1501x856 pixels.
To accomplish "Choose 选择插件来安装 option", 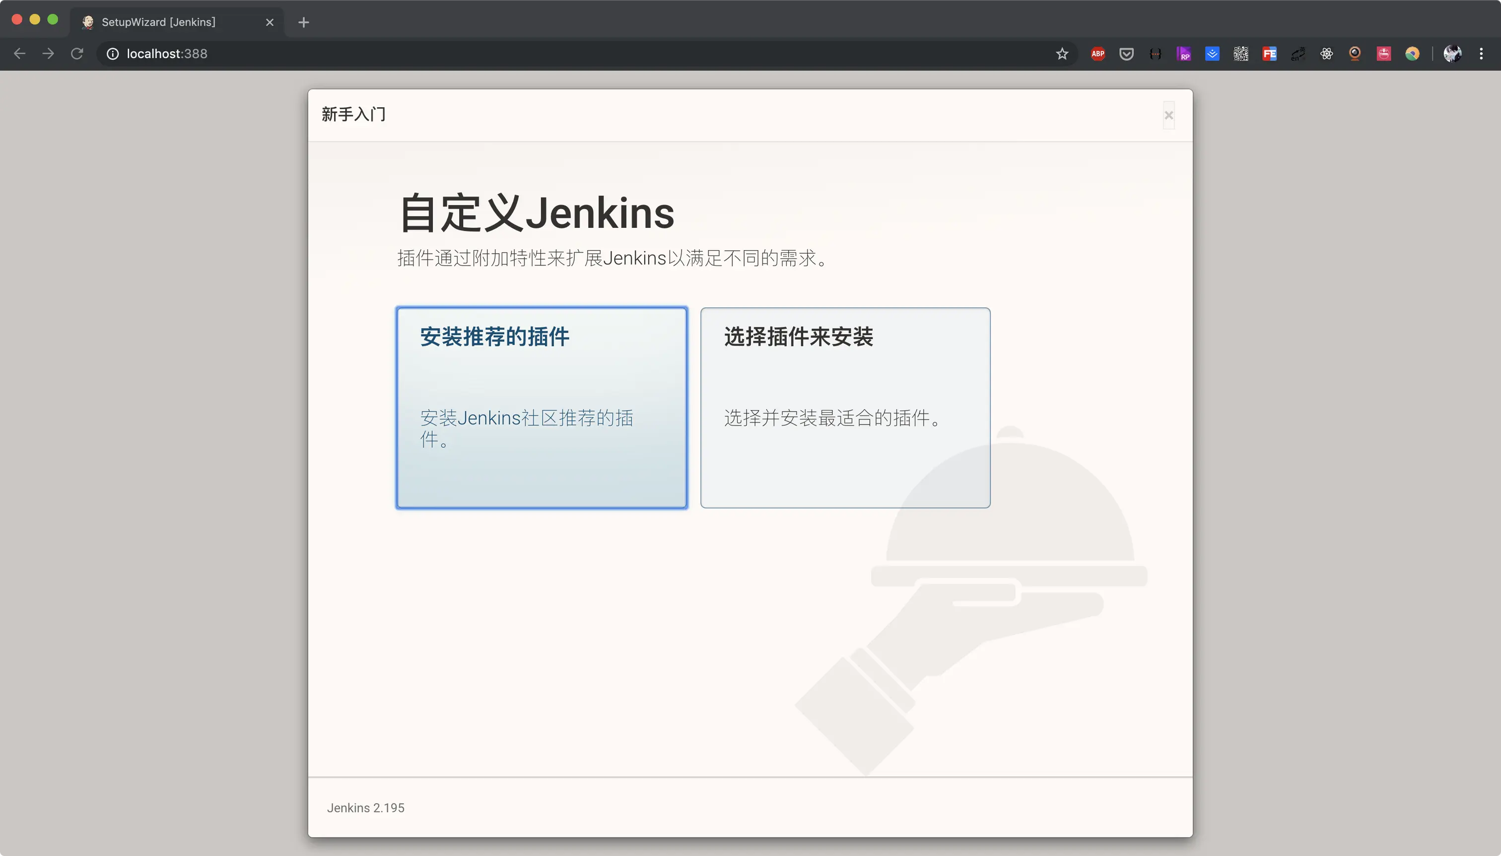I will 845,408.
